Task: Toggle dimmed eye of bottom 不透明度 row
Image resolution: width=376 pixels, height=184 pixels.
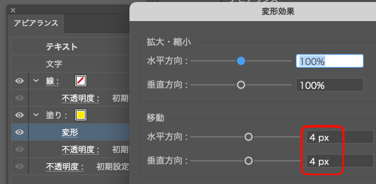Action: (x=19, y=167)
